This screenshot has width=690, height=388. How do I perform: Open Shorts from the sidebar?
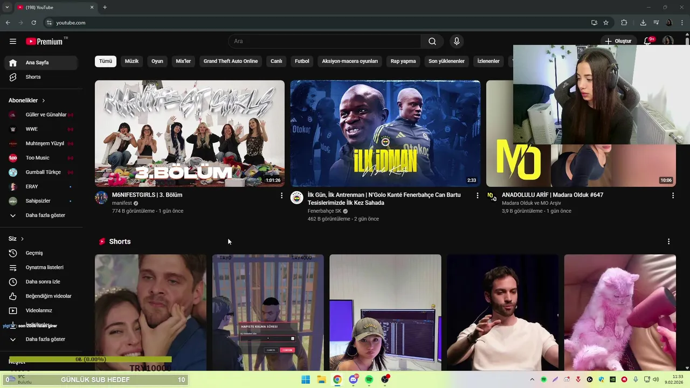tap(41, 77)
